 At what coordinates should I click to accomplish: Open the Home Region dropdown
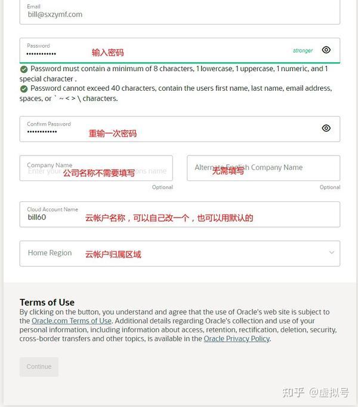[180, 253]
